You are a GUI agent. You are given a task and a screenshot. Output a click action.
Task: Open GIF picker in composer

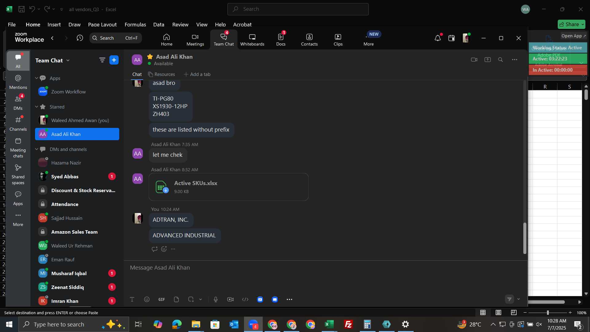162,299
